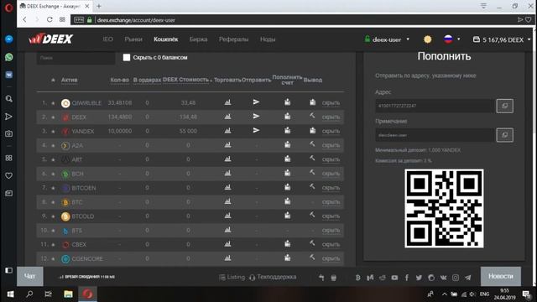The height and width of the screenshot is (302, 537).
Task: Hide CBEX with скрыть link
Action: 331,244
